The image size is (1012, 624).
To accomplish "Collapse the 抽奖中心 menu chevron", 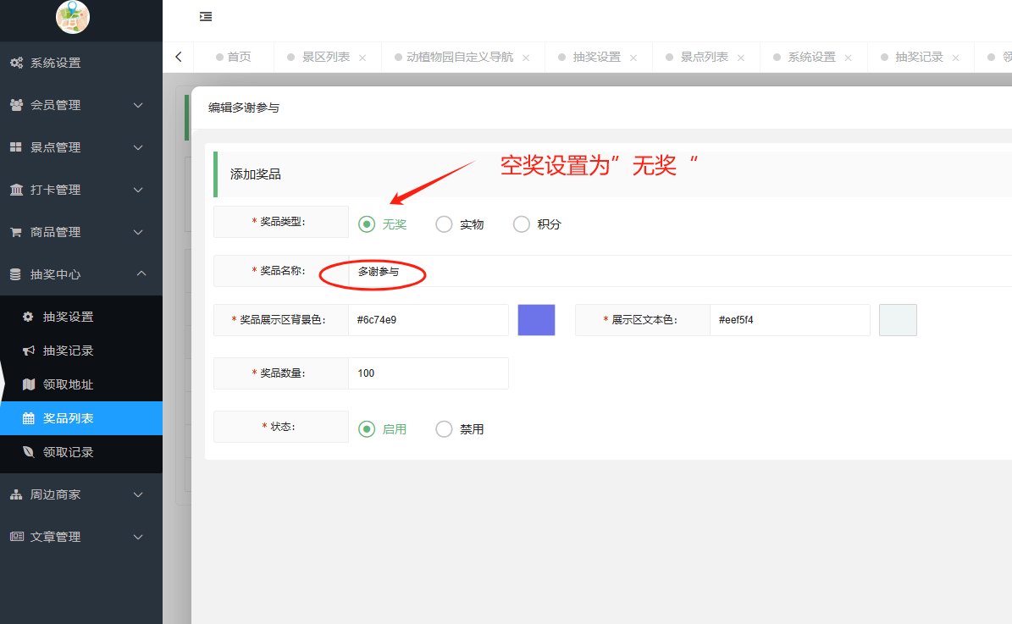I will point(141,273).
